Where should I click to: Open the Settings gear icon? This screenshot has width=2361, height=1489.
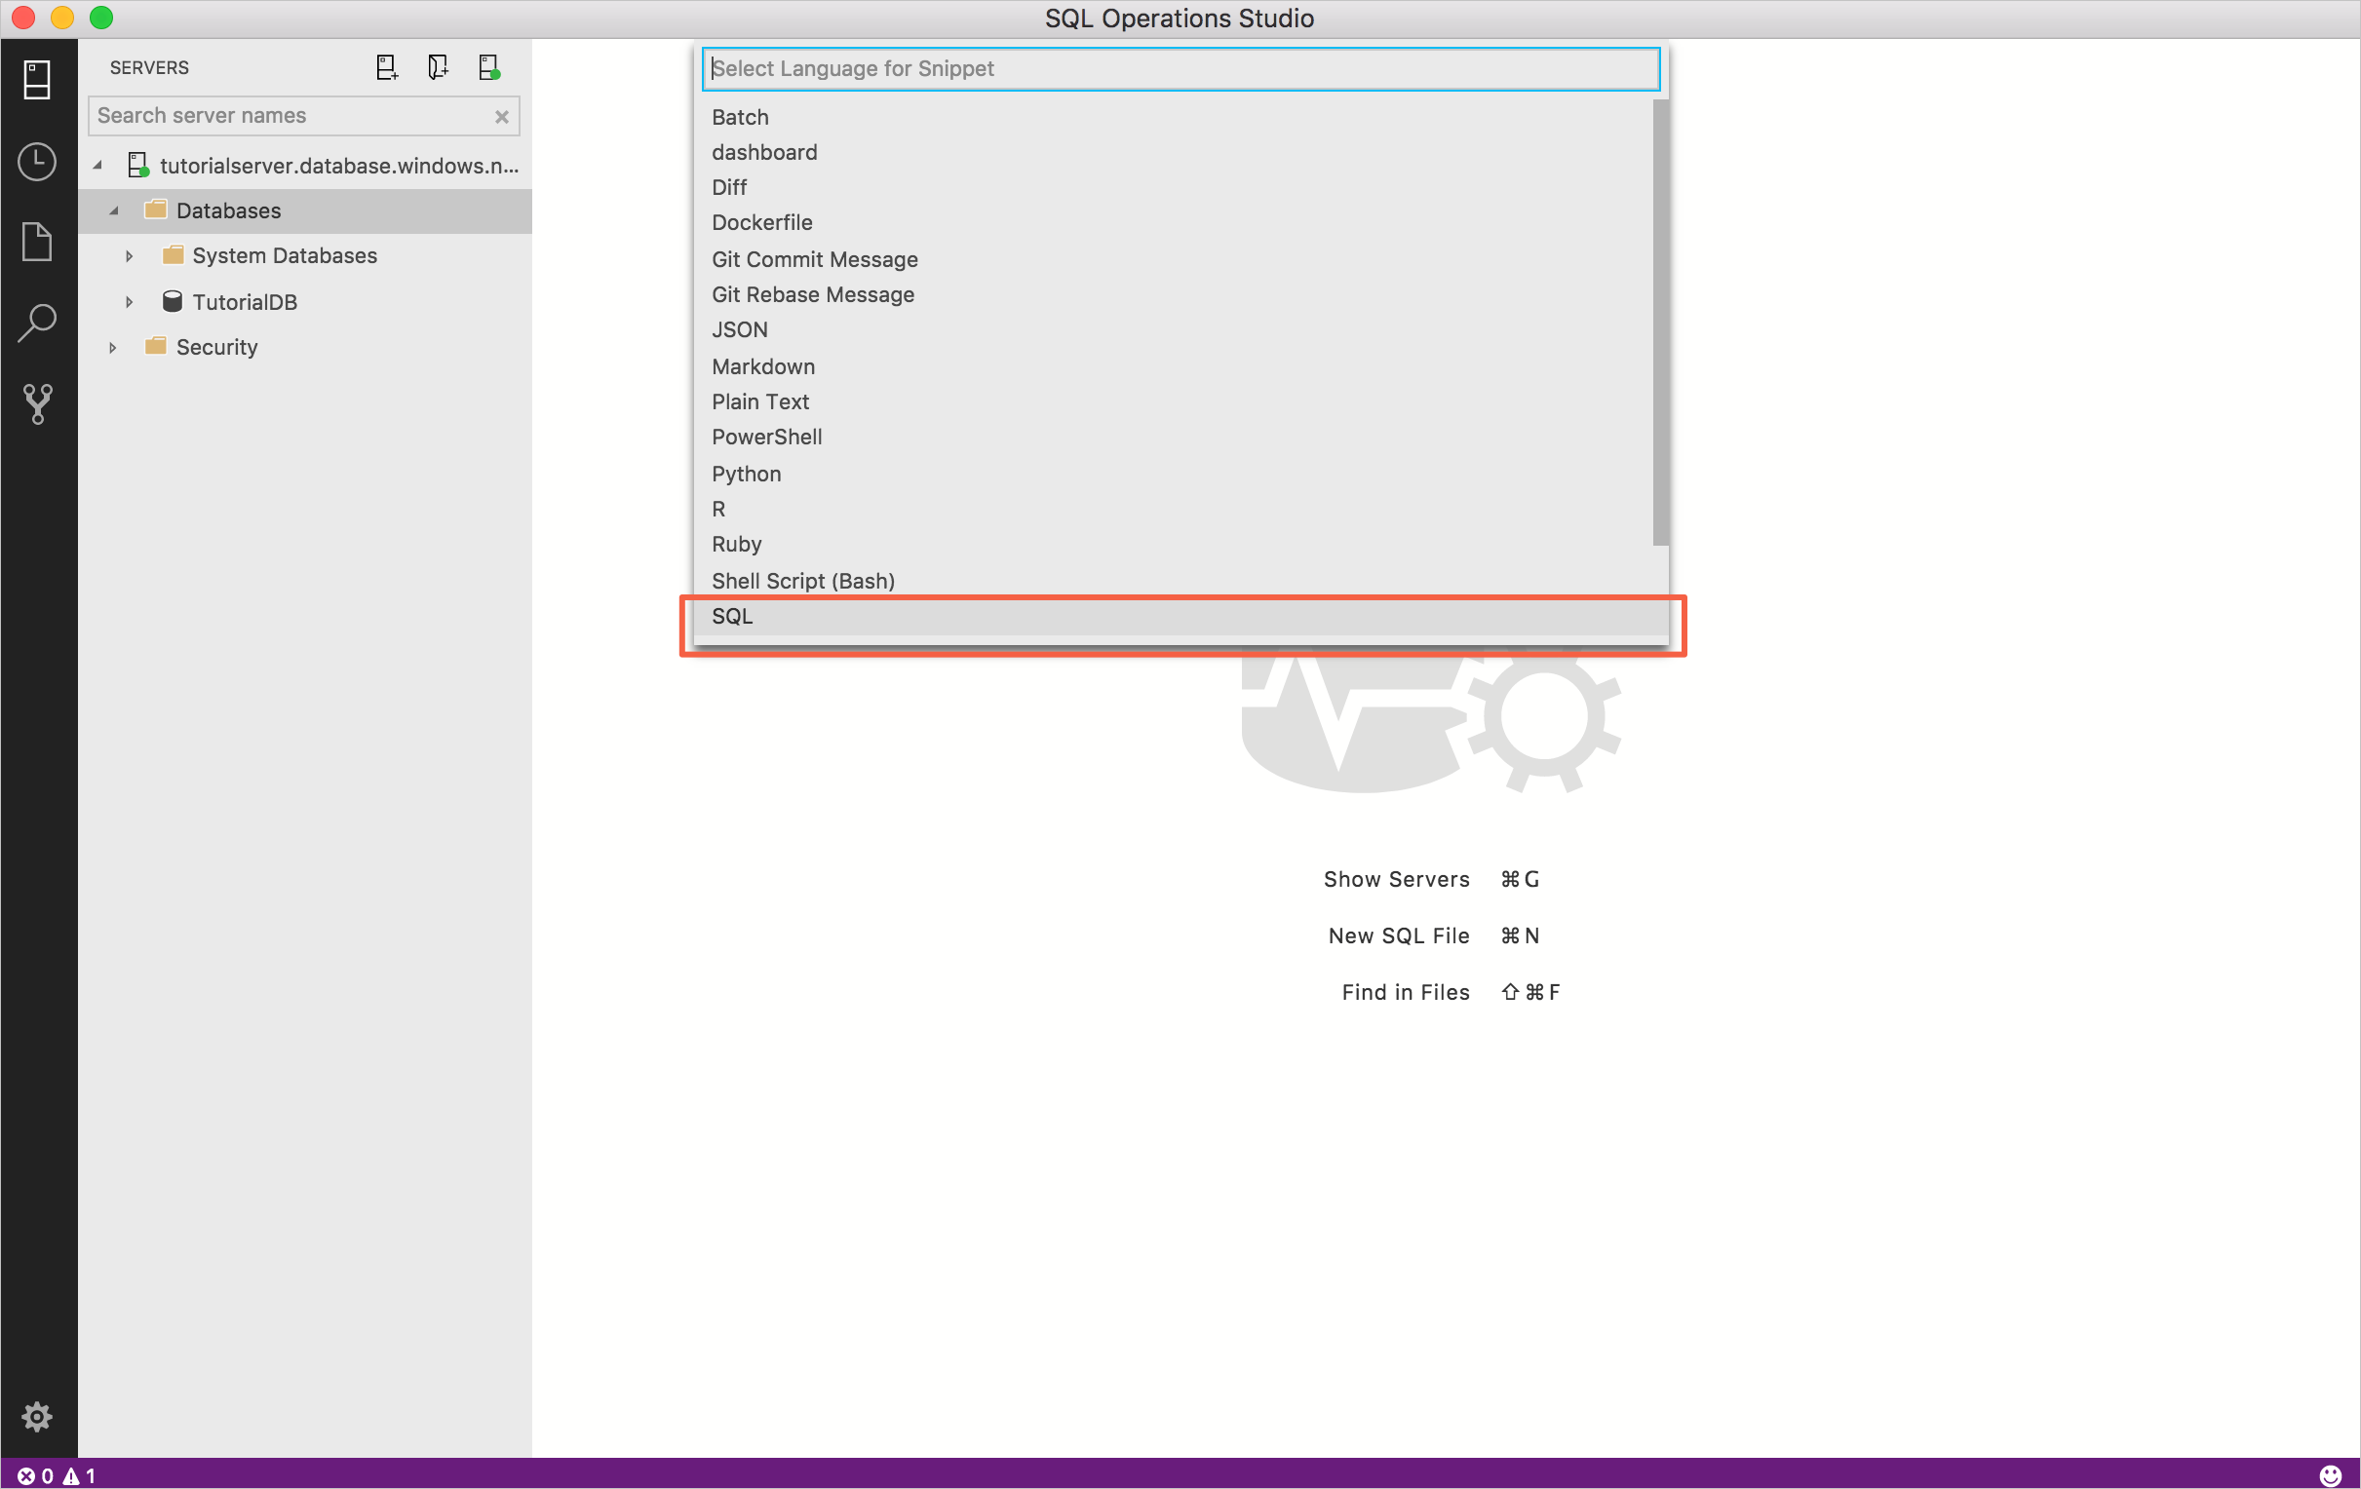(x=36, y=1417)
